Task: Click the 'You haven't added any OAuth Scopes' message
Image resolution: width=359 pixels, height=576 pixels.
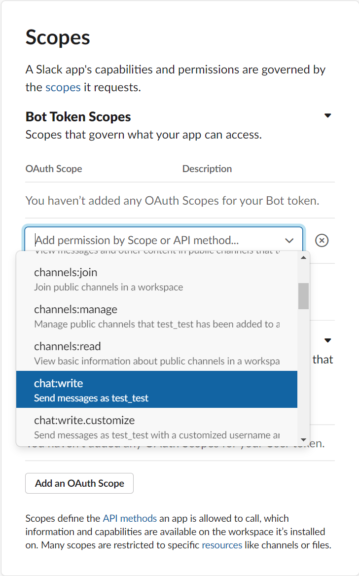Action: coord(172,201)
